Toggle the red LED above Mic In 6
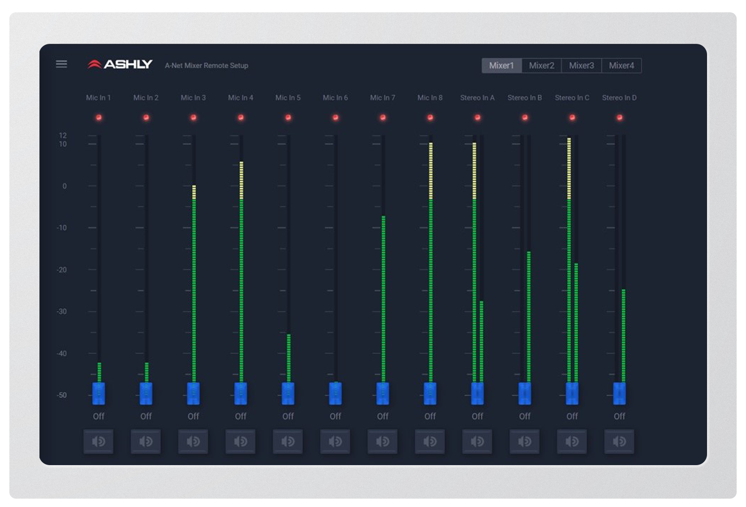746x507 pixels. point(336,117)
